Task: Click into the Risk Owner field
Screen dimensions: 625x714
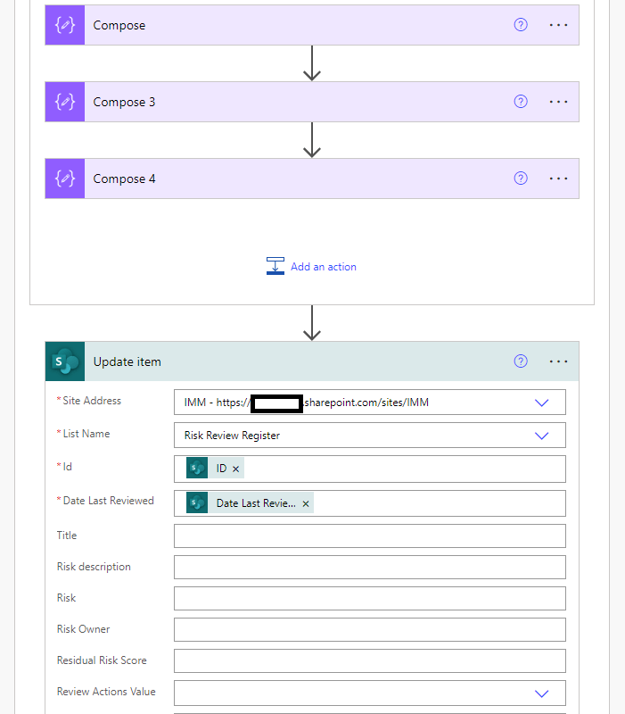Action: click(x=370, y=630)
